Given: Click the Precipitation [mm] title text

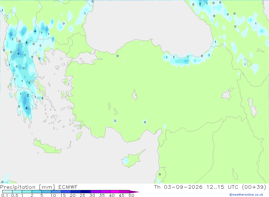Looking at the screenshot, I should coord(27,187).
